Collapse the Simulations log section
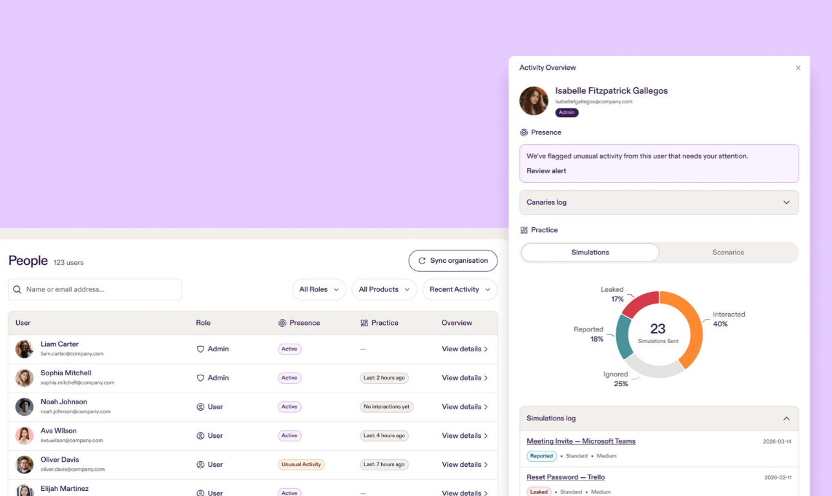The height and width of the screenshot is (496, 832). (659, 418)
